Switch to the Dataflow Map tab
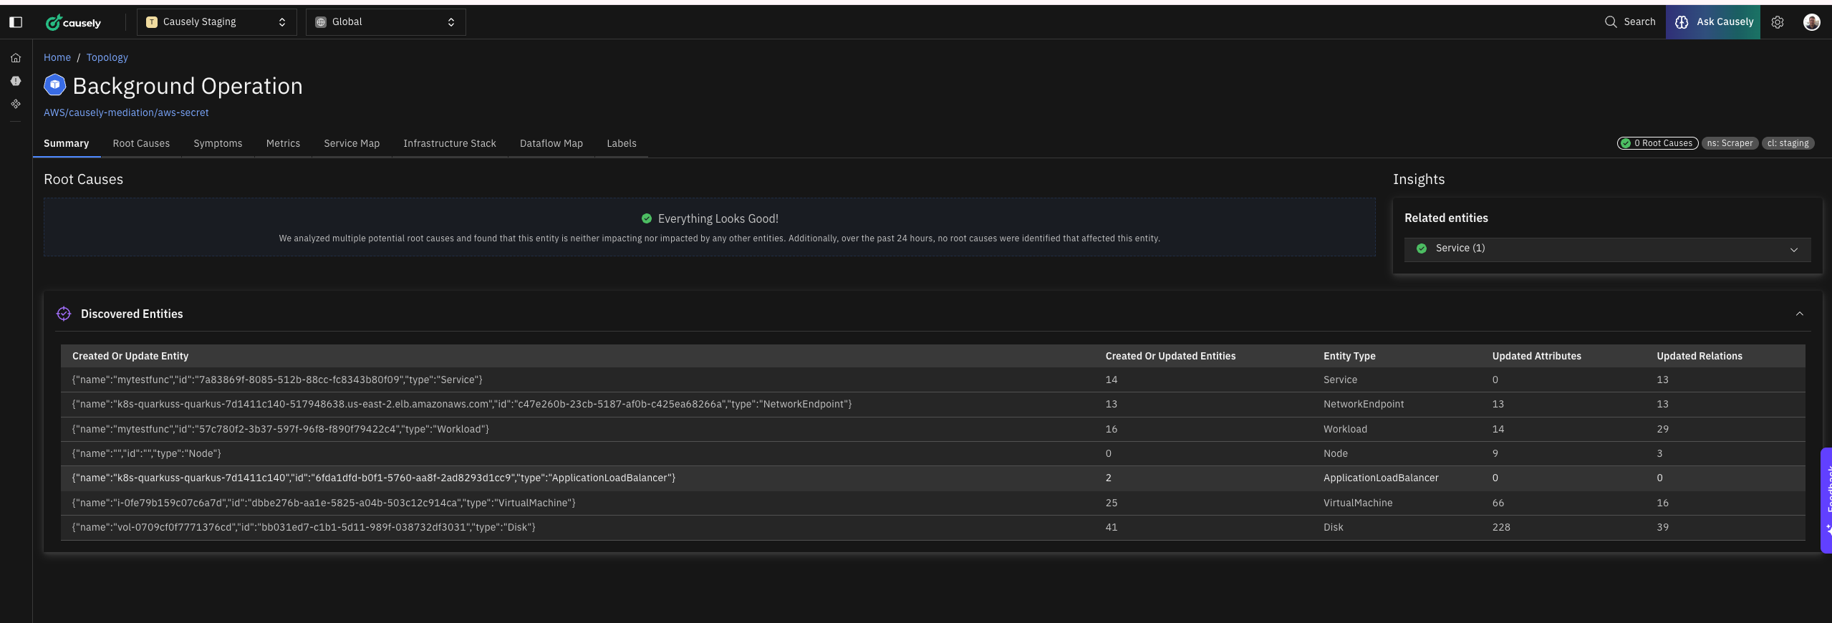The width and height of the screenshot is (1832, 623). point(551,143)
